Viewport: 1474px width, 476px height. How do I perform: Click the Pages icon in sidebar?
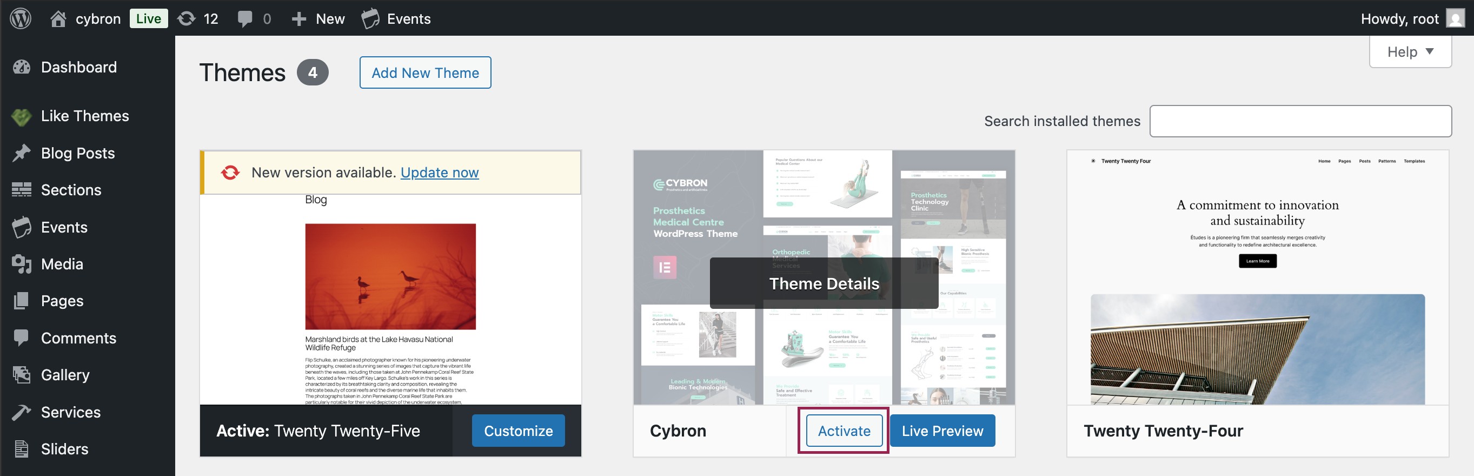(x=22, y=301)
